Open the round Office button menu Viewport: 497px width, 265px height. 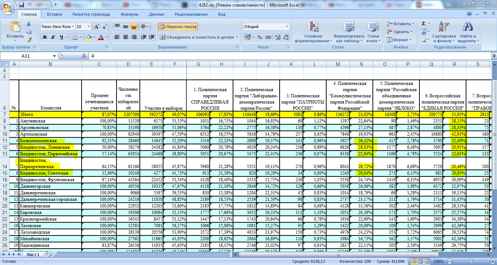7,7
